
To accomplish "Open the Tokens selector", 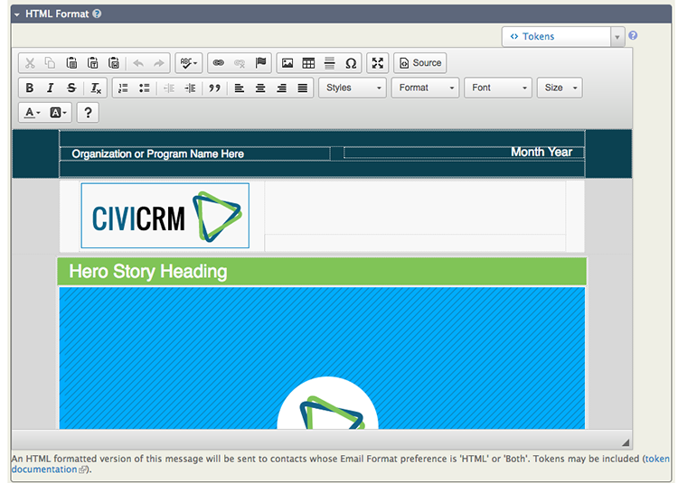I will [556, 37].
